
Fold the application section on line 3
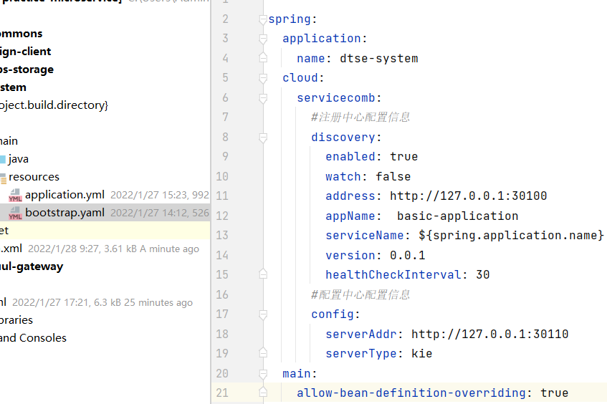263,38
